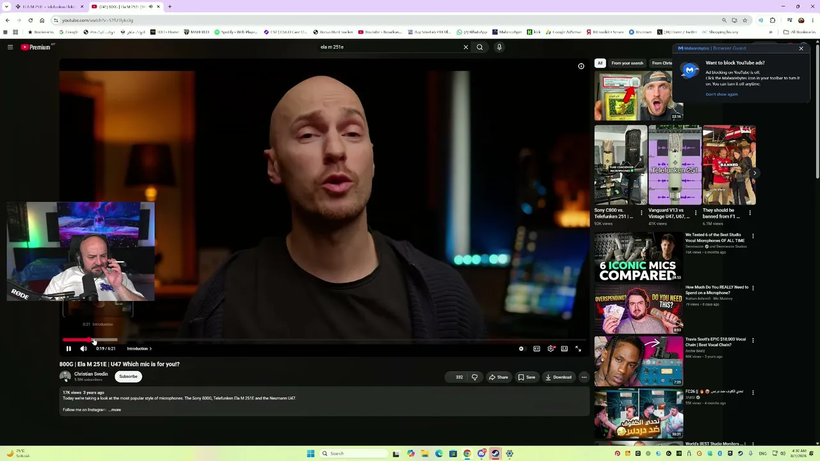The width and height of the screenshot is (820, 461).
Task: Open 'Travis Scott's EPIC $18,000 Vocal Chain' title
Action: coord(716,342)
